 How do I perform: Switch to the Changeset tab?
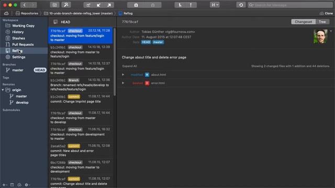(304, 22)
